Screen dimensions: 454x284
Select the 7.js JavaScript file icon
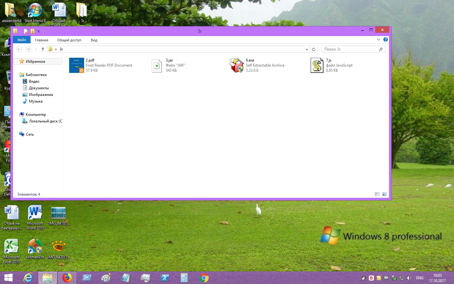click(317, 65)
